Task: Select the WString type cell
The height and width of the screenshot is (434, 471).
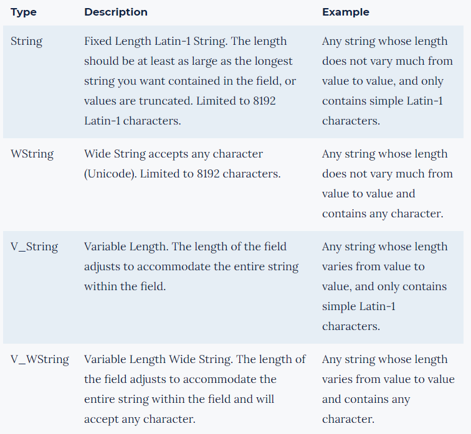Action: click(x=32, y=154)
